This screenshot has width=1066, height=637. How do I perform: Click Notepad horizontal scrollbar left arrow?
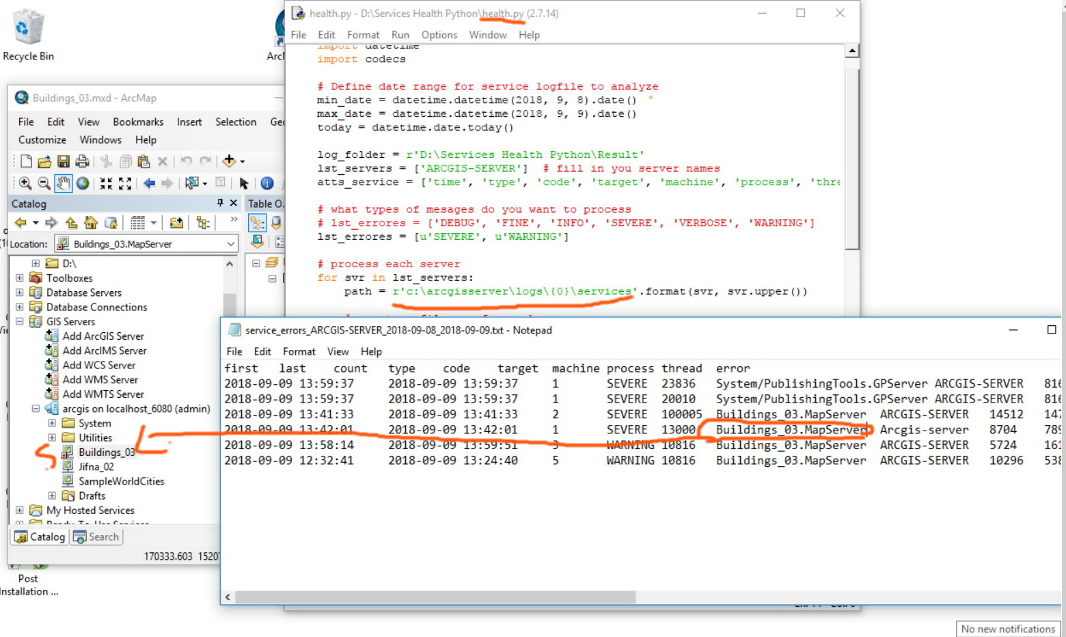pyautogui.click(x=228, y=597)
